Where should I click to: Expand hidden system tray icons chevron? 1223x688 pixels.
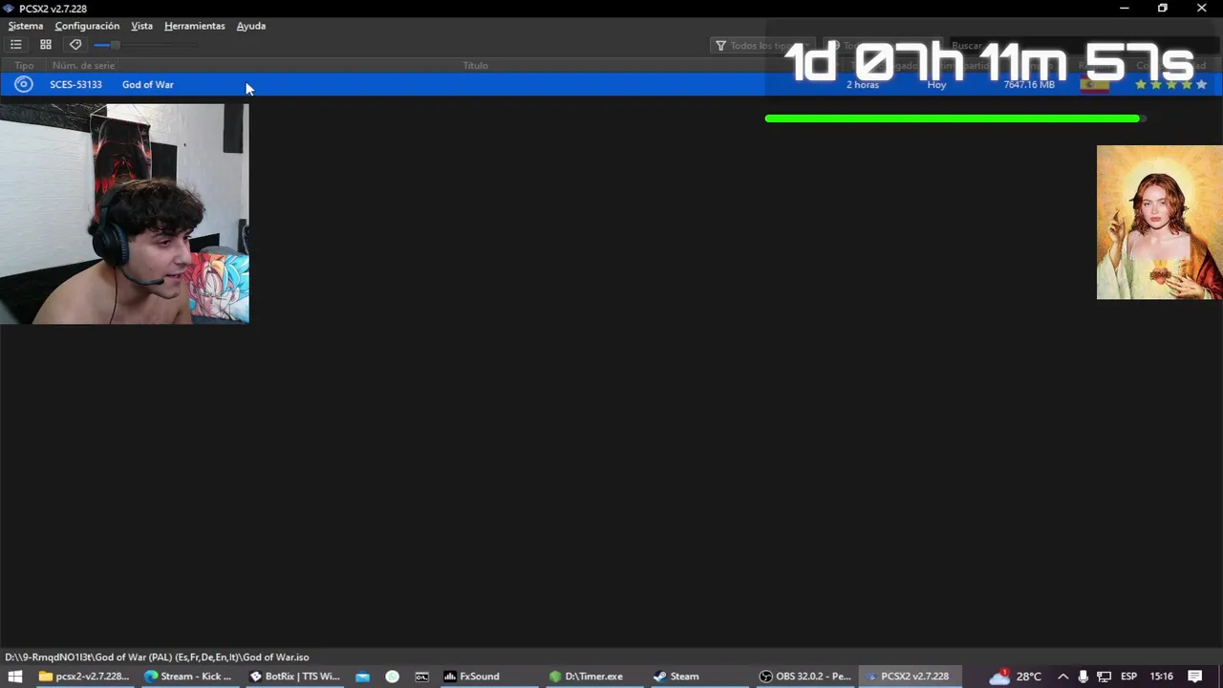point(1062,677)
